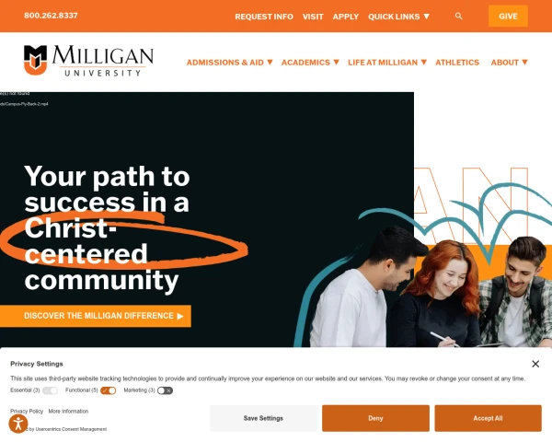The width and height of the screenshot is (552, 442).
Task: Select Request Info in top bar
Action: click(264, 17)
